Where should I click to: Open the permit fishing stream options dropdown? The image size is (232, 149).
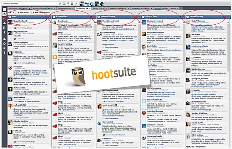pyautogui.click(x=228, y=17)
